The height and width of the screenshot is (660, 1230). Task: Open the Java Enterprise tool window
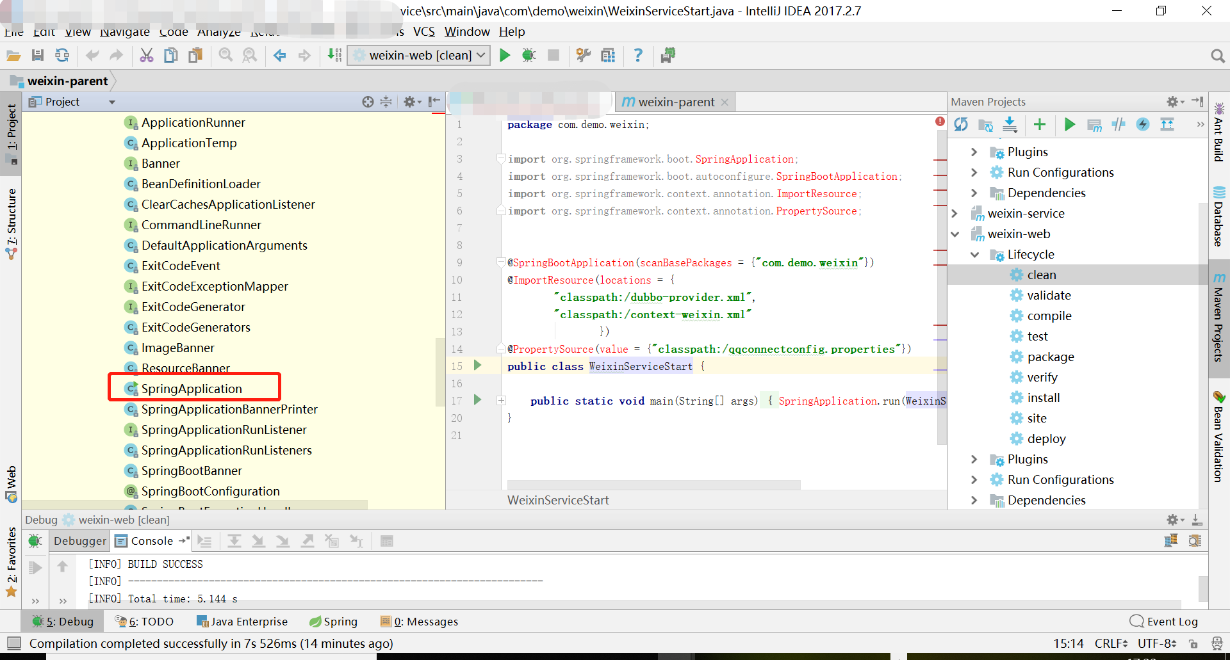tap(242, 622)
